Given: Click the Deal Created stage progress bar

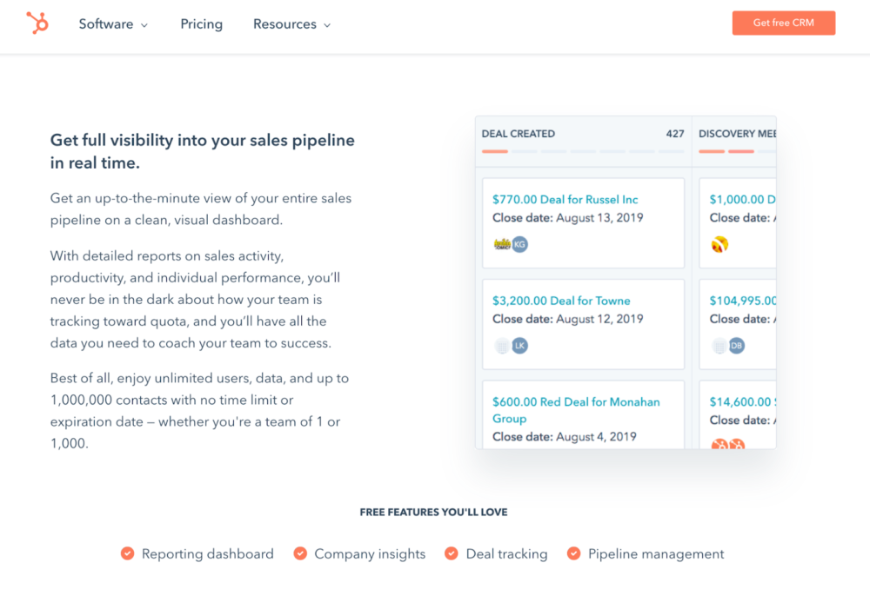Looking at the screenshot, I should tap(583, 151).
